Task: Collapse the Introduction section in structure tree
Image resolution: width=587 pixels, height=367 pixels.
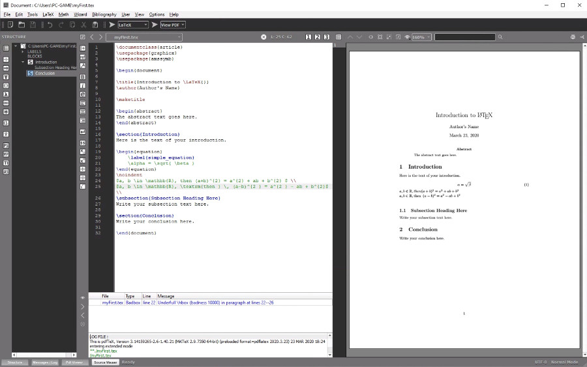Action: [23, 62]
